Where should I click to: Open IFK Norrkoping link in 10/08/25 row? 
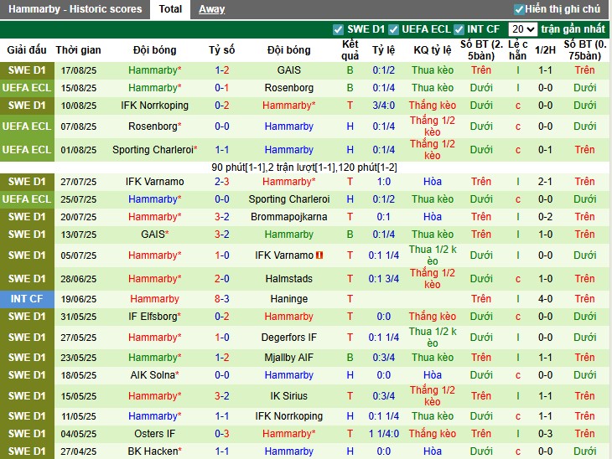pyautogui.click(x=154, y=106)
